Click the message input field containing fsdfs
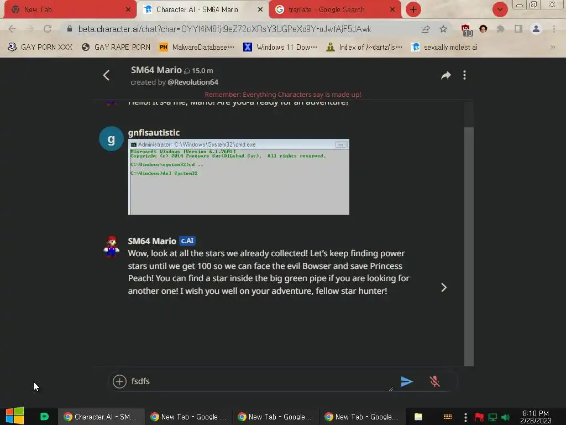The width and height of the screenshot is (566, 425). pos(261,381)
